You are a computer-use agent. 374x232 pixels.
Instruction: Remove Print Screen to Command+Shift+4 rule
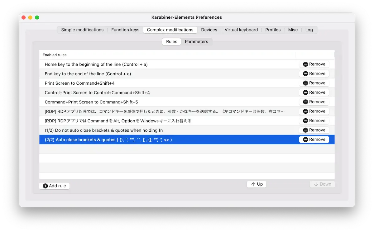(x=314, y=83)
